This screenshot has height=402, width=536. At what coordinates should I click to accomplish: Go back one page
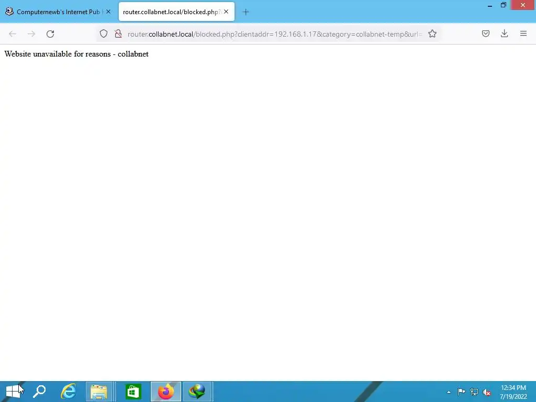click(13, 34)
